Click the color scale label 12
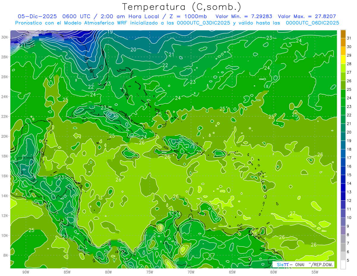357x276 pixels. pos(349,201)
